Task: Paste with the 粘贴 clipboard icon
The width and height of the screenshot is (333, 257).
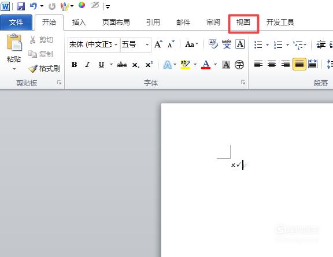Action: click(14, 43)
